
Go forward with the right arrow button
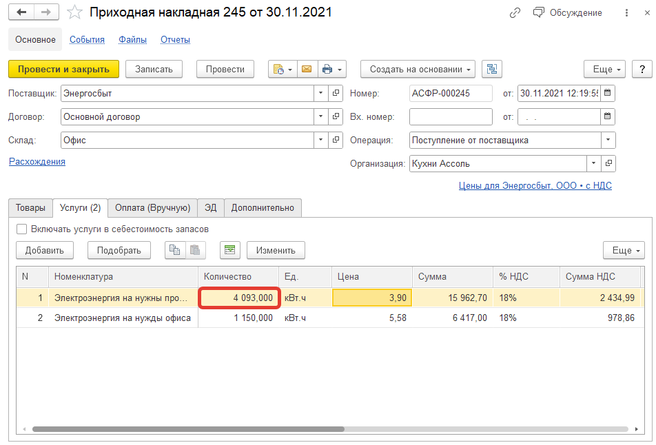(46, 12)
